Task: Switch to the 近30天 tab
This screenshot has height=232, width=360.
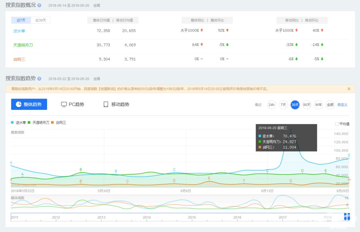Action: 41,20
